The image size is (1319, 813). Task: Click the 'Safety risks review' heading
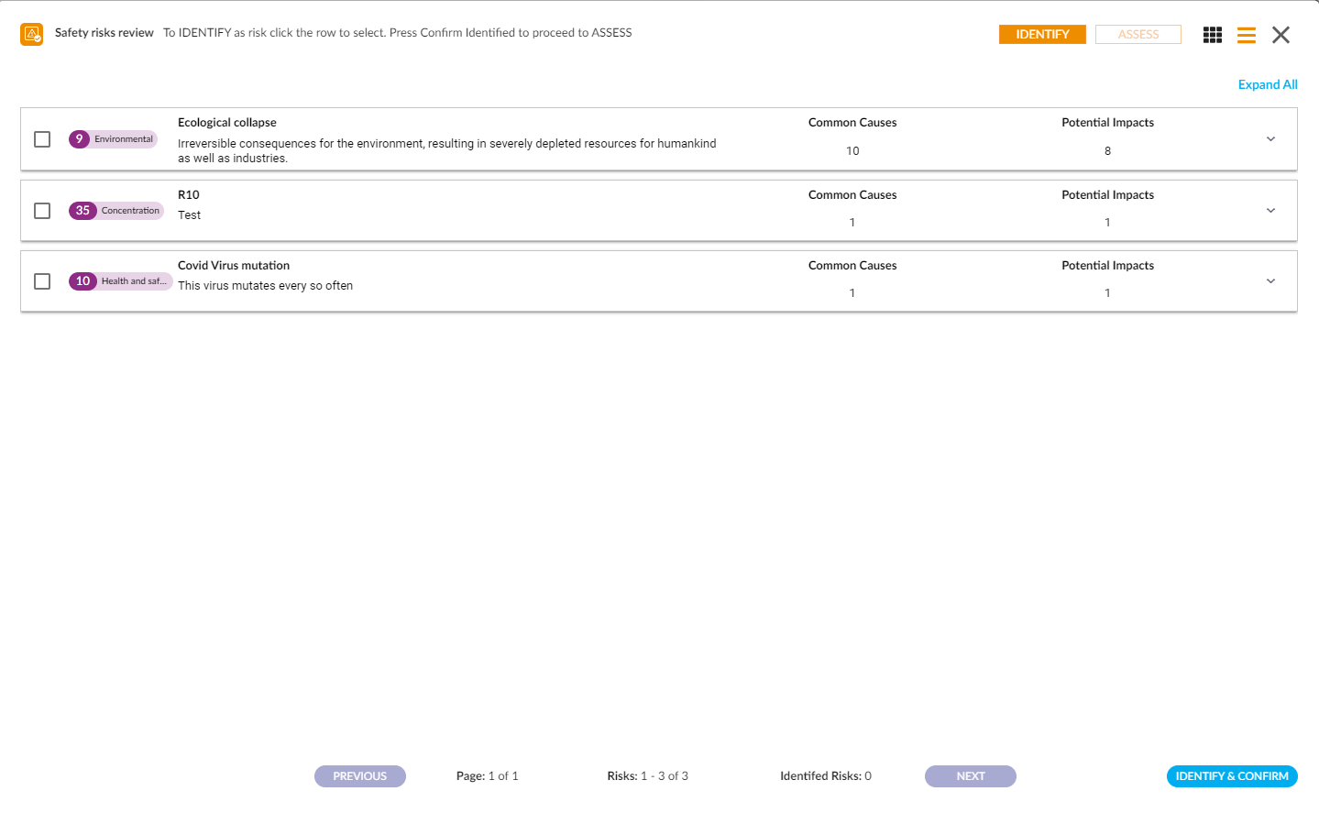104,33
